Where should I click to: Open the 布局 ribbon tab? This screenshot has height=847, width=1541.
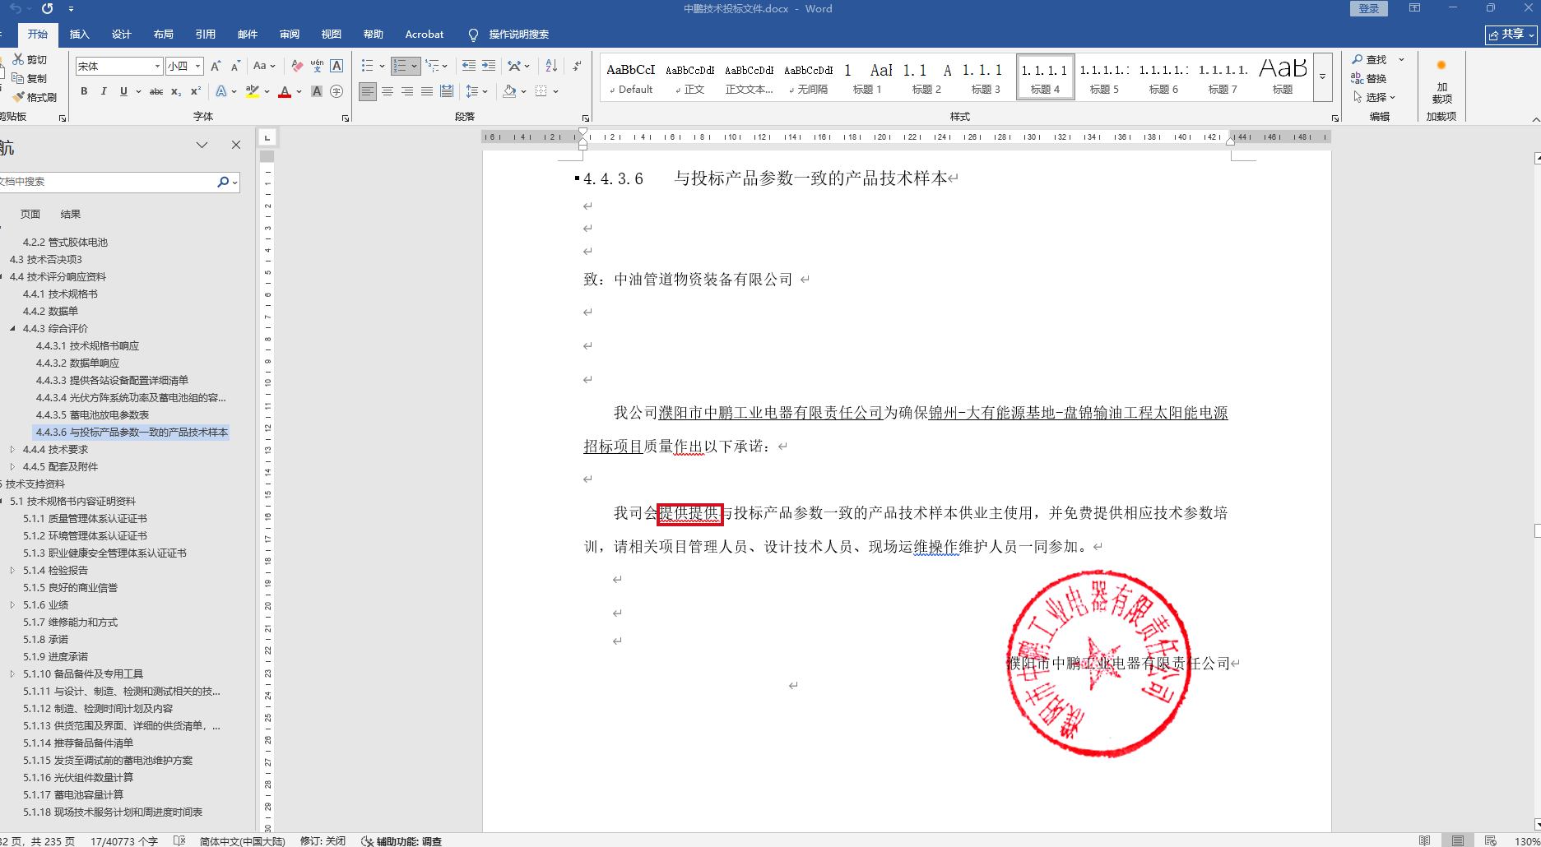click(164, 35)
